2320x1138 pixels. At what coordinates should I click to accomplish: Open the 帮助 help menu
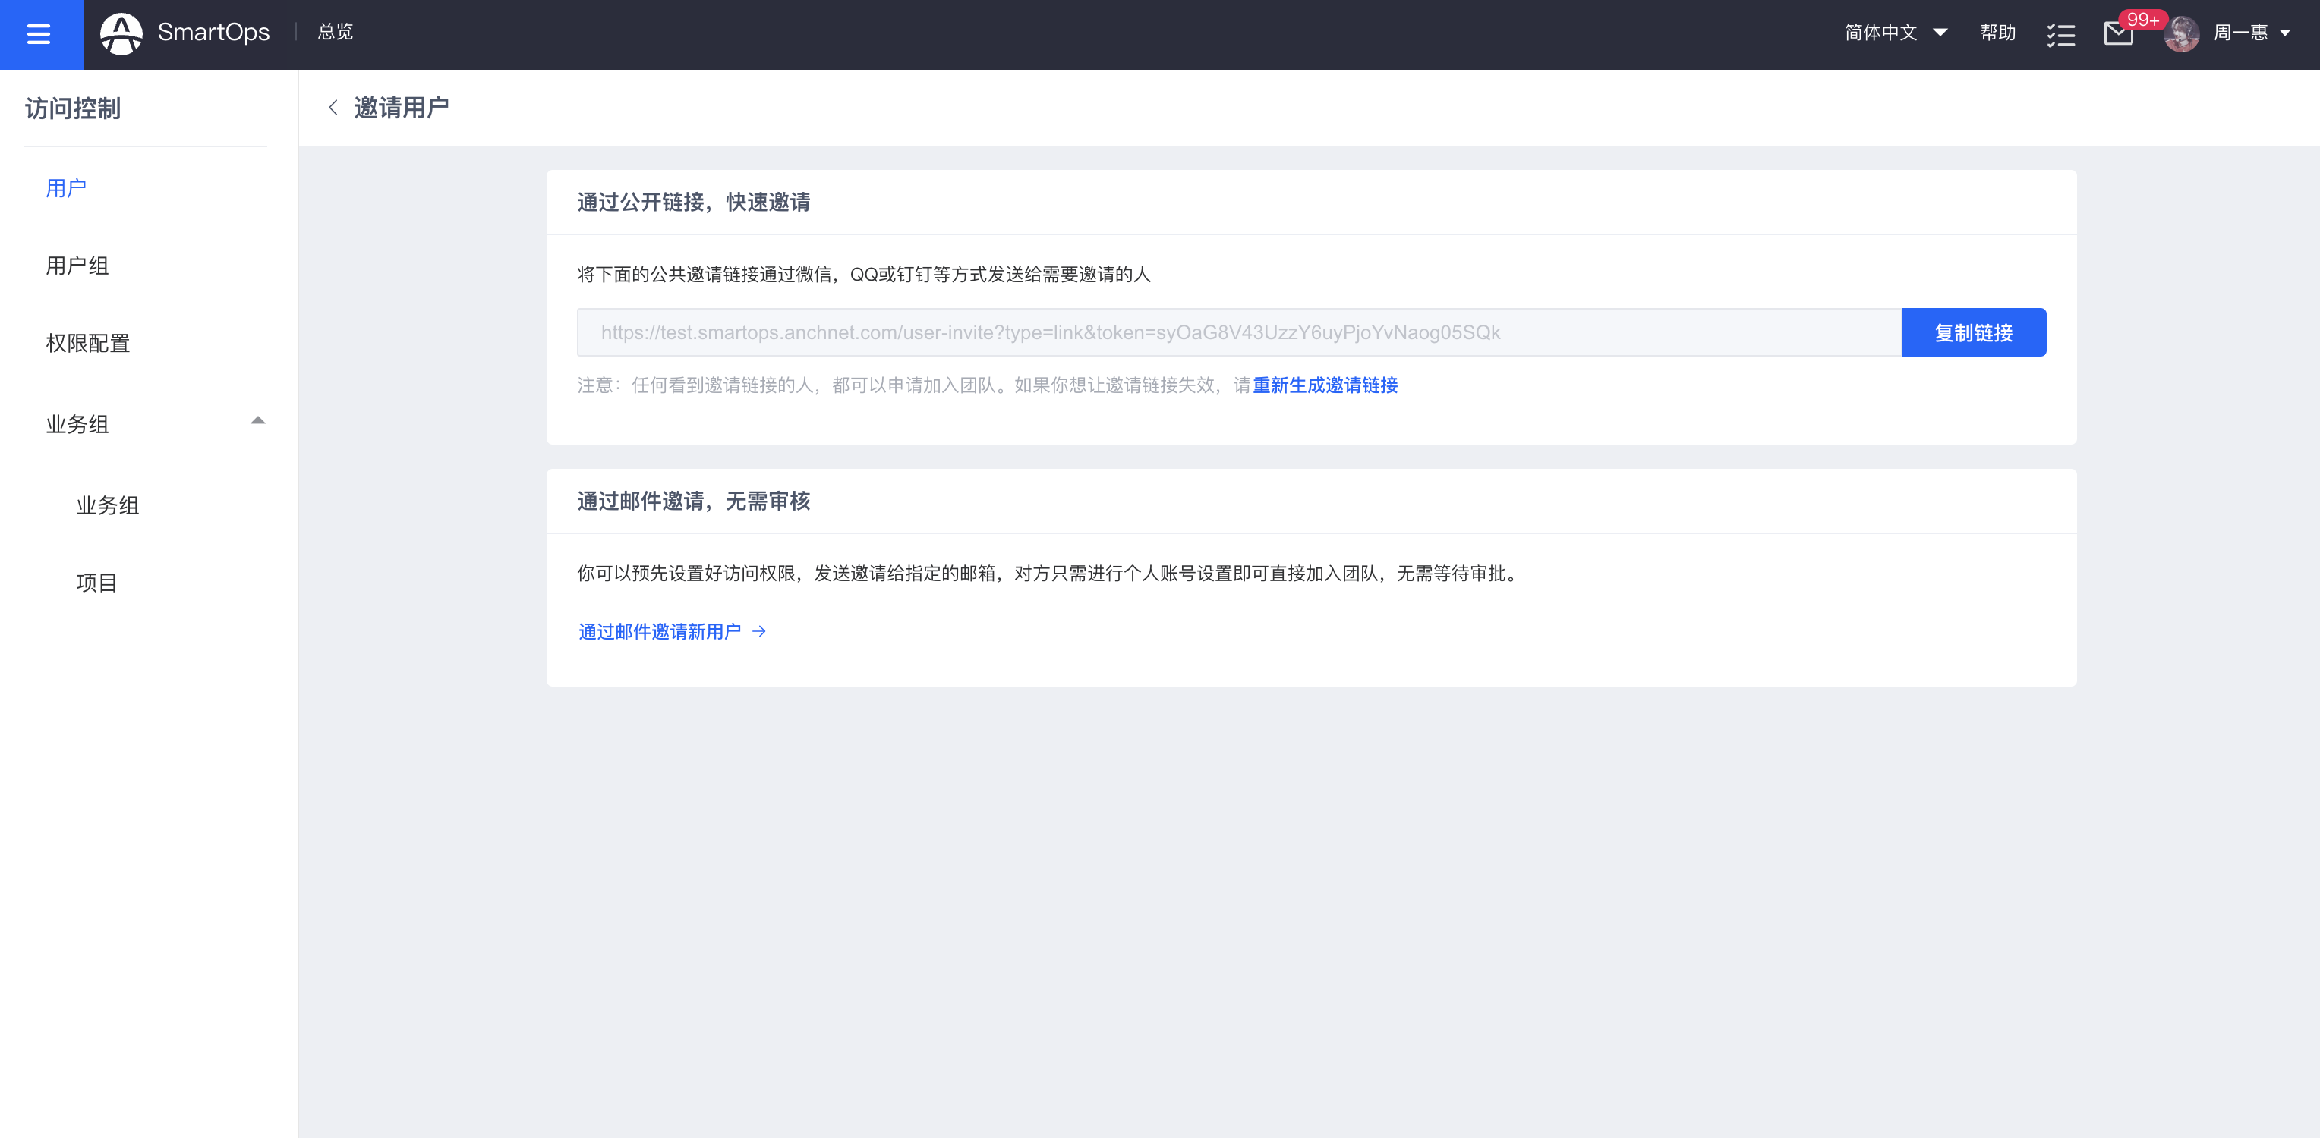tap(1997, 33)
